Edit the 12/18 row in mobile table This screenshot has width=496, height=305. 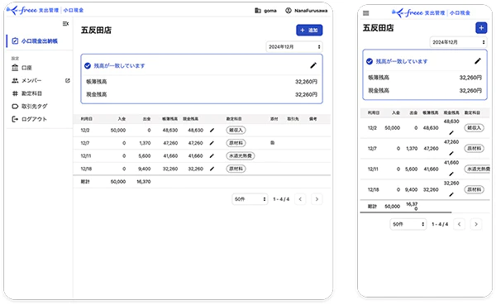tap(451, 194)
